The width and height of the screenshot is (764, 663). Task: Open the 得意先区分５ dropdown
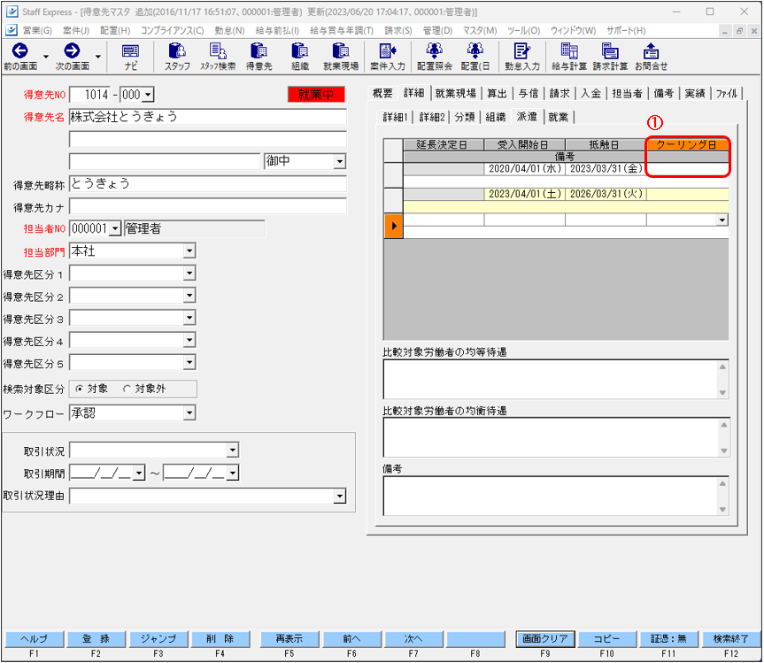(189, 362)
